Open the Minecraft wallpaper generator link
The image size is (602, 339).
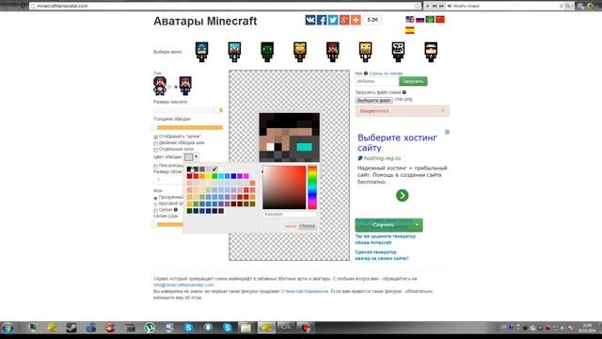pyautogui.click(x=385, y=239)
